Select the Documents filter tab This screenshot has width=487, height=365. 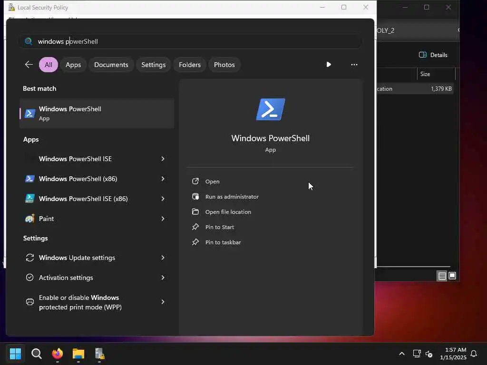pos(111,65)
